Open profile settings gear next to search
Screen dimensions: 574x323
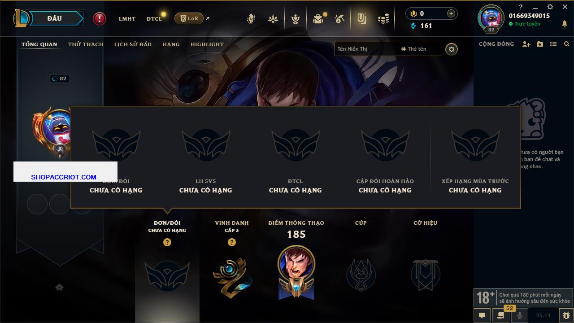pos(452,49)
